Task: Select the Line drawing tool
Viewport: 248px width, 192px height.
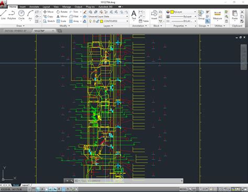Action: [3, 15]
